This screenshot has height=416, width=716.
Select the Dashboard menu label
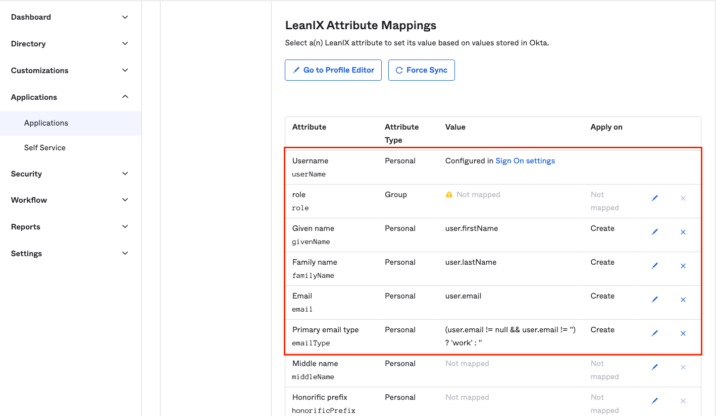click(x=31, y=17)
